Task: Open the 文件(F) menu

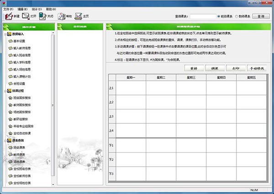Action: (x=8, y=9)
